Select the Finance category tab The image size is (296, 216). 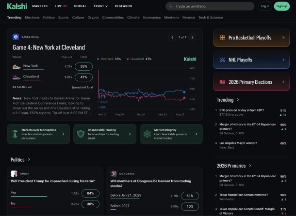coord(189,17)
